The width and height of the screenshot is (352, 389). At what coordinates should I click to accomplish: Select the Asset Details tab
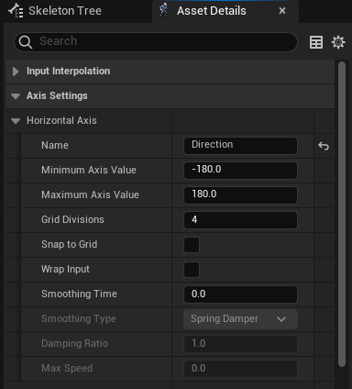[211, 11]
